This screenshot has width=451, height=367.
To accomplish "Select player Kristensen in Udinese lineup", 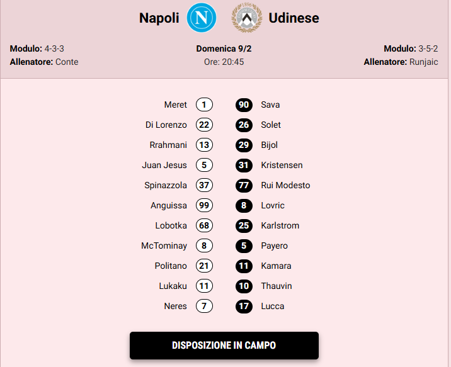I will click(x=282, y=165).
